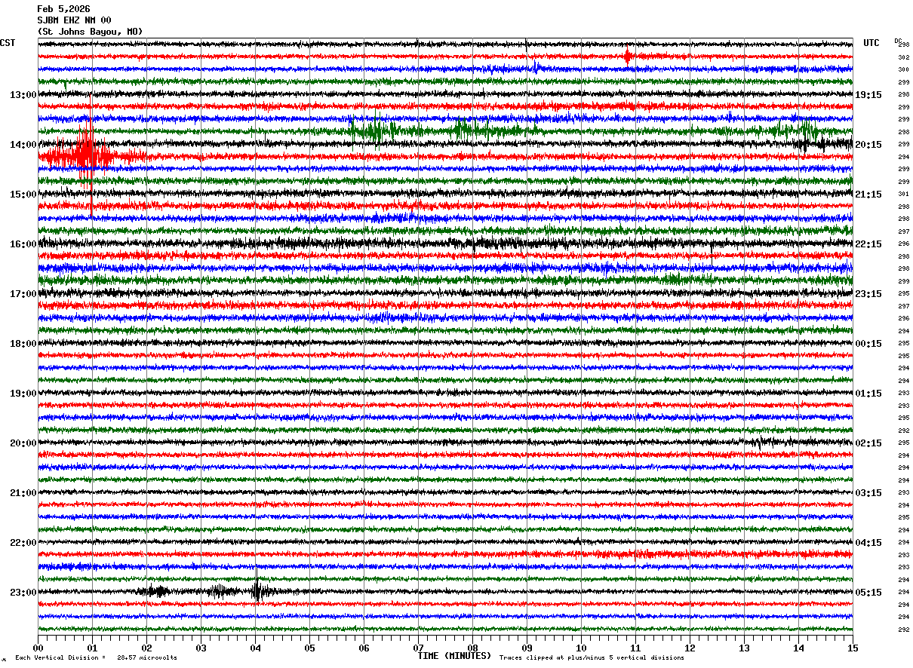Click the TIME (MINUTES) axis title
The image size is (913, 668).
(x=454, y=656)
